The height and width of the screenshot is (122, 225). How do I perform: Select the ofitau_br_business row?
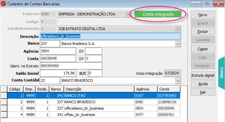click(94, 115)
